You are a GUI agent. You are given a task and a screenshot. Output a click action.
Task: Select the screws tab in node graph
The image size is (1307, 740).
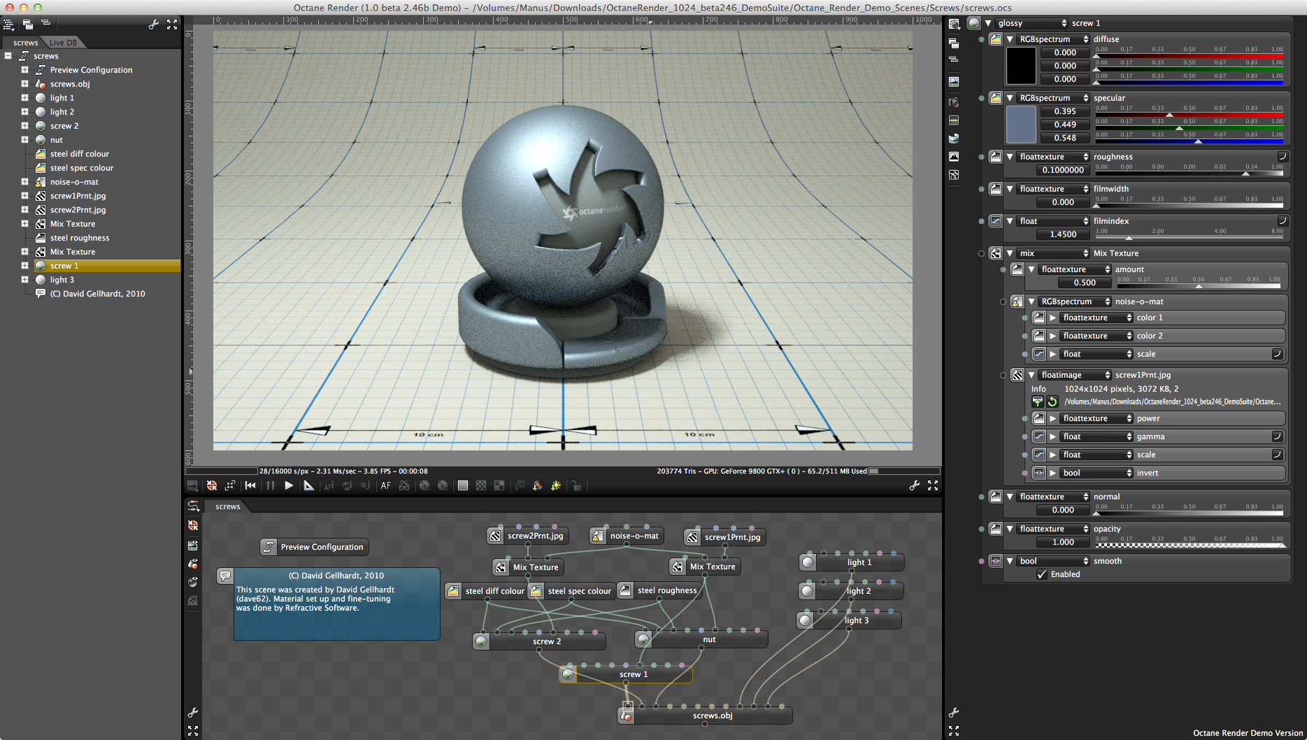pos(227,506)
